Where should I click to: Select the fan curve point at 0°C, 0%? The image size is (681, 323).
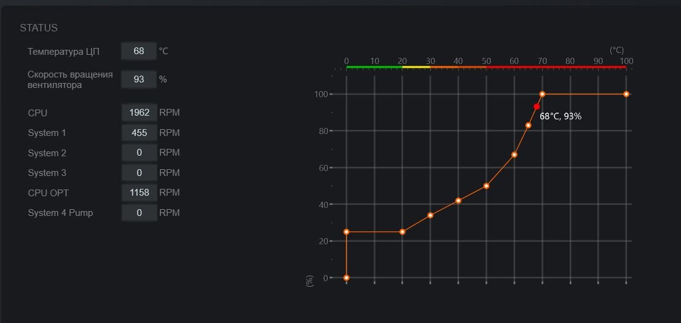pos(347,278)
